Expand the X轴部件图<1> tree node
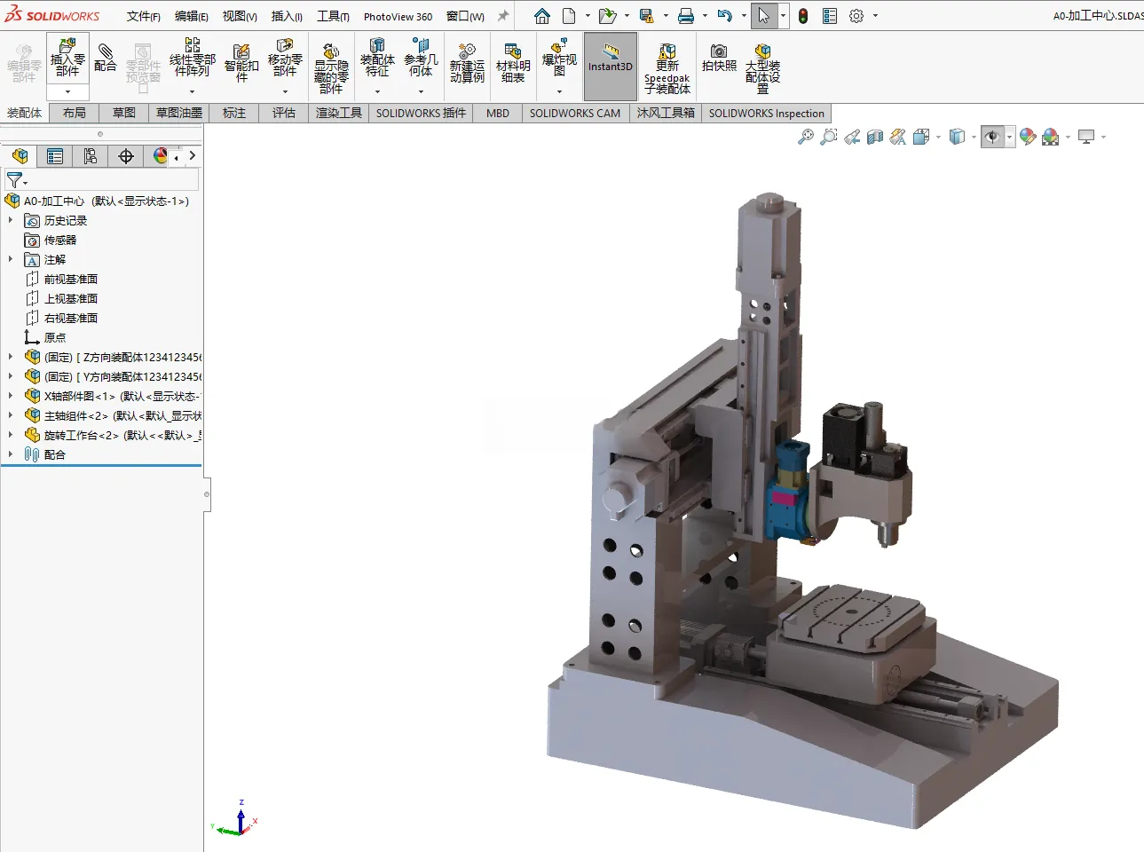1144x852 pixels. (11, 396)
